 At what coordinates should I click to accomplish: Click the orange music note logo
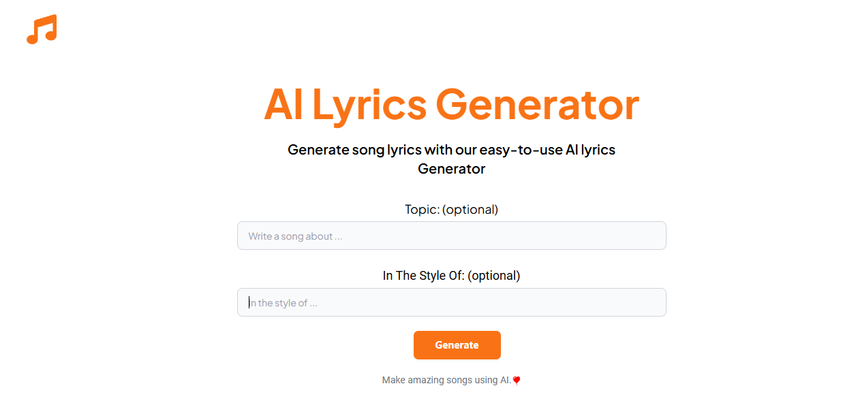pos(42,29)
